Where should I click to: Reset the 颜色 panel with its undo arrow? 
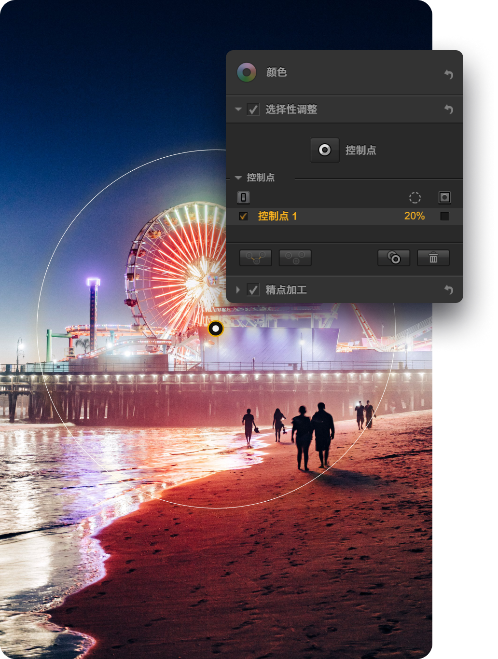pos(448,74)
